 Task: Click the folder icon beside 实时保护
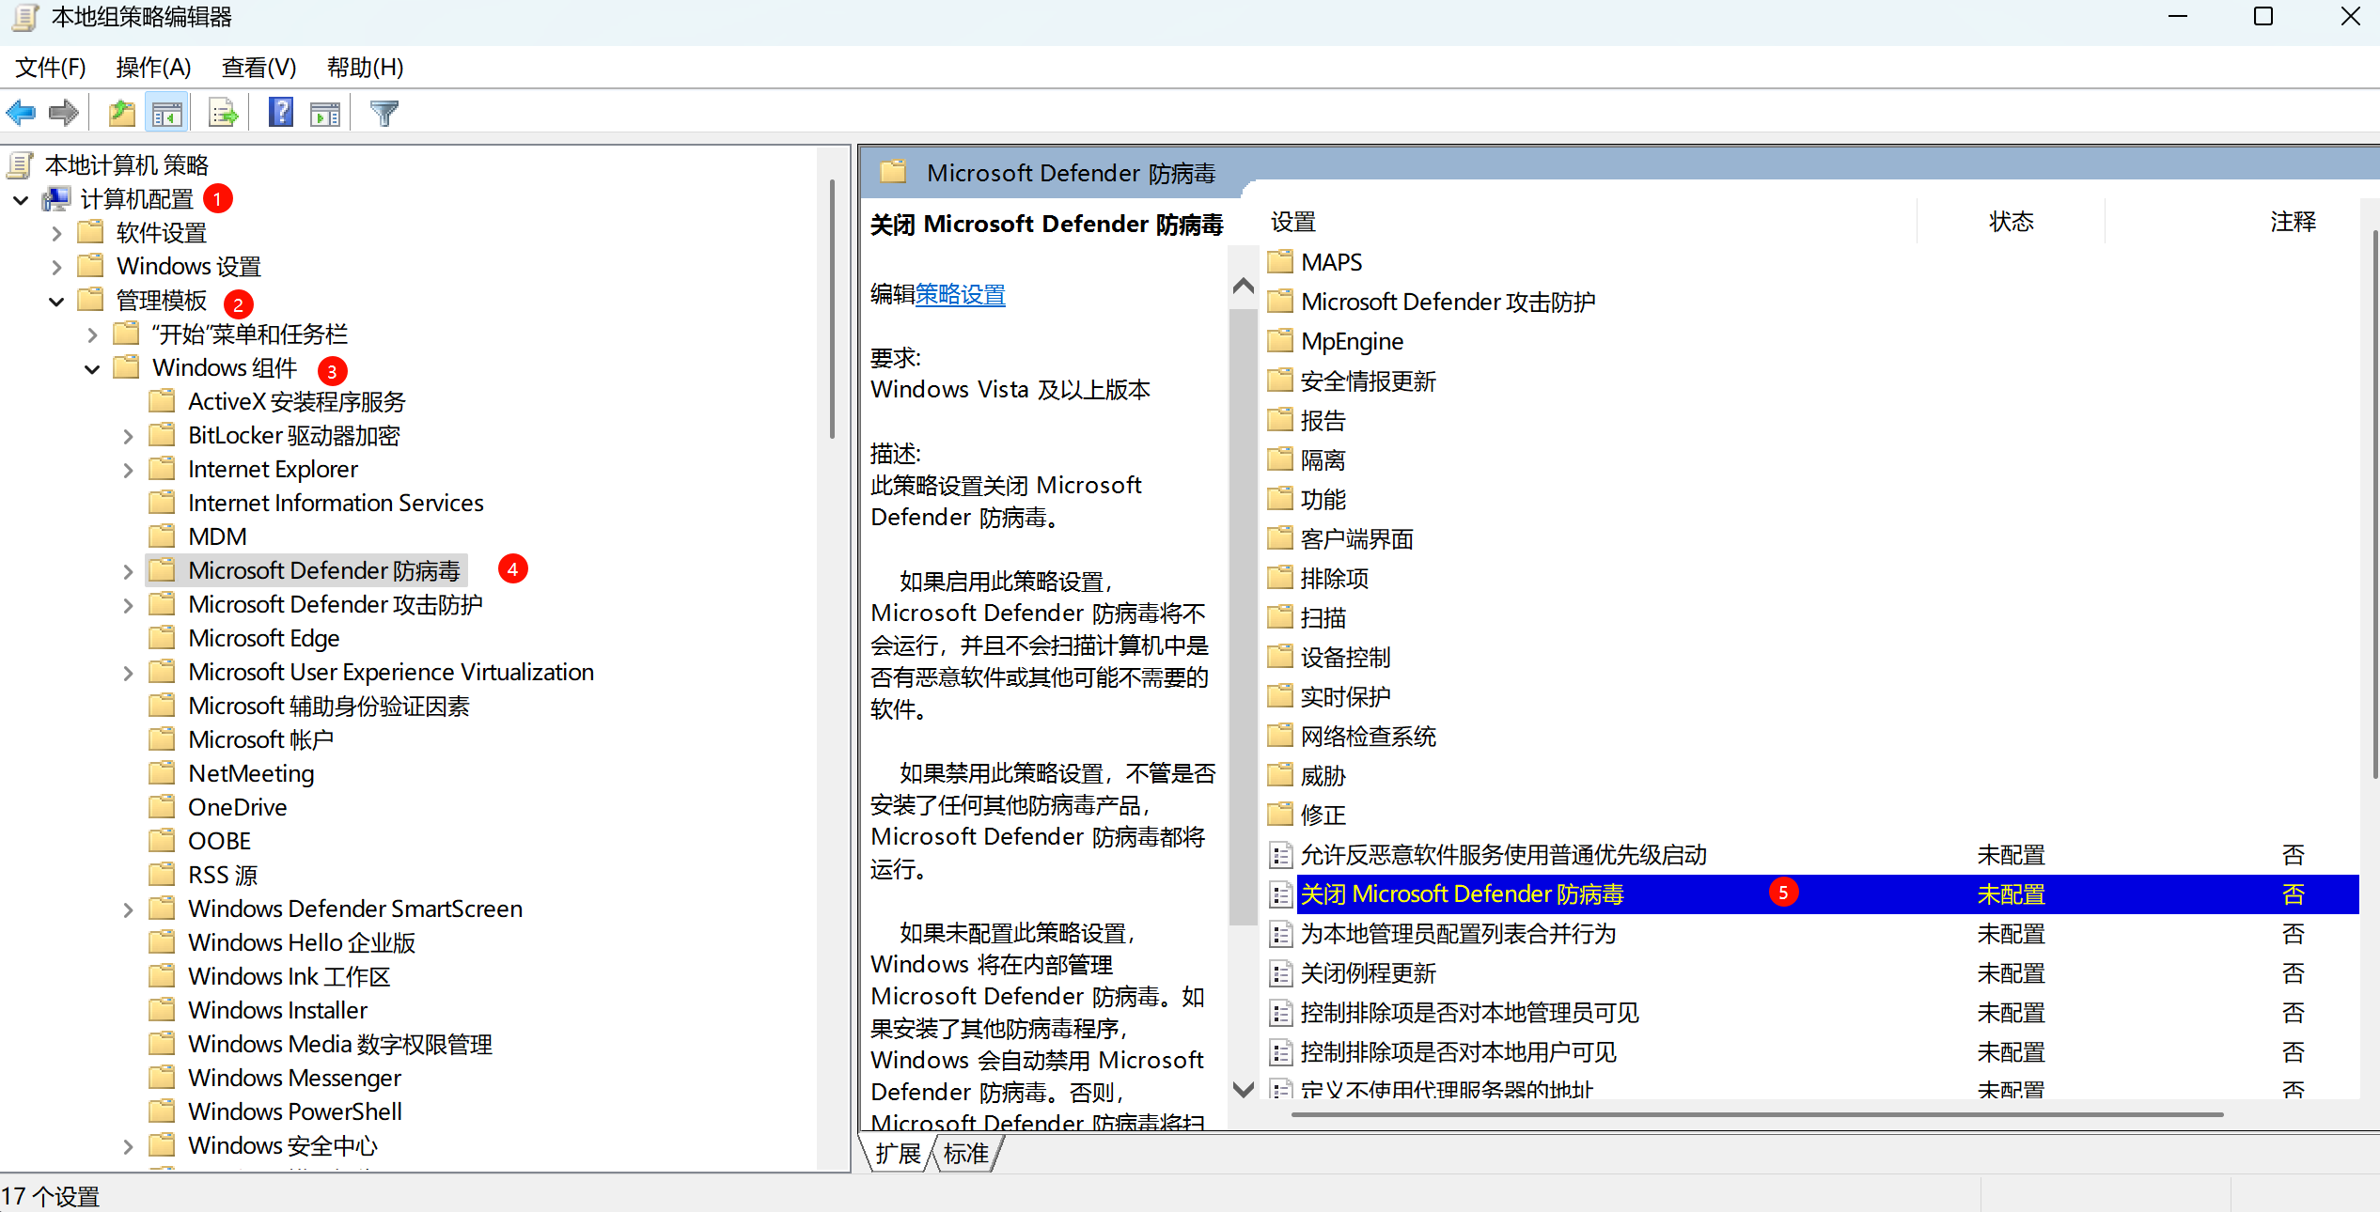(1280, 696)
